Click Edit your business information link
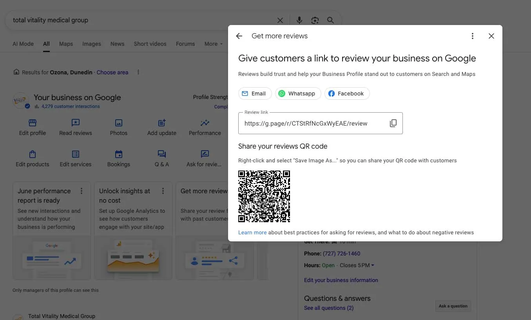The height and width of the screenshot is (320, 531). pos(341,280)
